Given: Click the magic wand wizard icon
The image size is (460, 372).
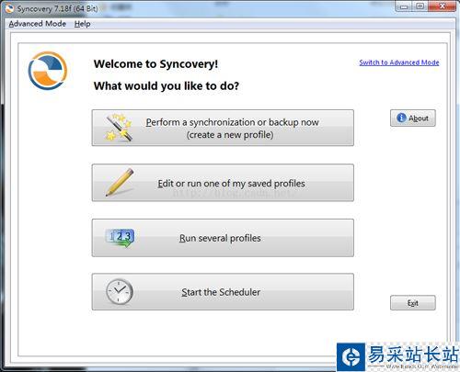Looking at the screenshot, I should (119, 128).
